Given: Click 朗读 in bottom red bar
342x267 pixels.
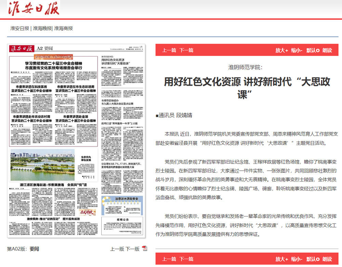Looking at the screenshot, I should (x=327, y=259).
